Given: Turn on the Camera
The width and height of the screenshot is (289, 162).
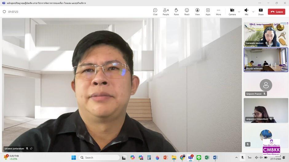Looking at the screenshot, I should [x=232, y=12].
